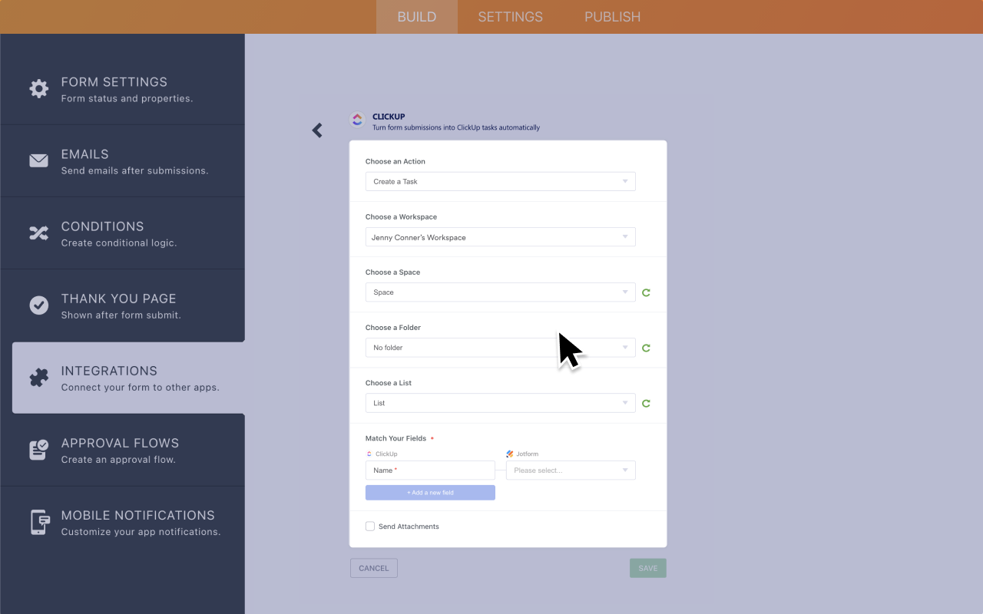This screenshot has width=983, height=614.
Task: Click the back arrow beside ClickUp
Action: click(x=317, y=130)
